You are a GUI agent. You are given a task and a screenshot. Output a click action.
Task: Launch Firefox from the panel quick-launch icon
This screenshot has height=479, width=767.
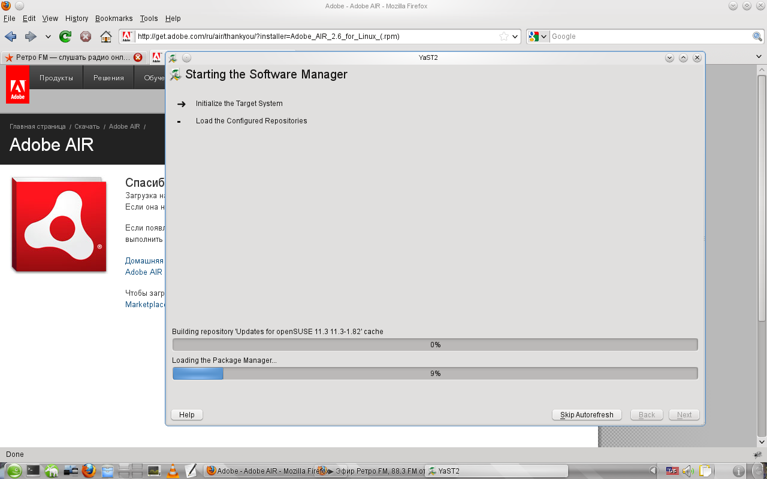point(89,471)
